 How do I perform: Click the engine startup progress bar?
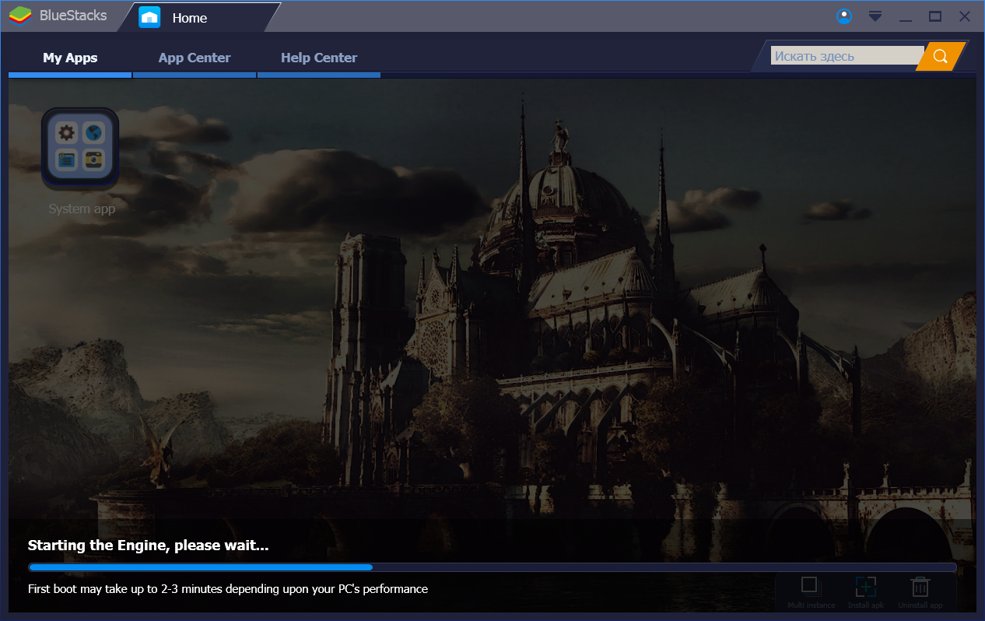tap(492, 567)
